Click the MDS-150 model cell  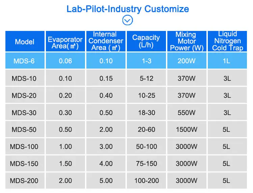25,164
